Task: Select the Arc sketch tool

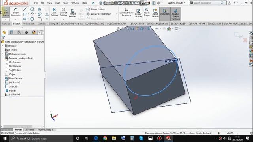Action: (32, 14)
